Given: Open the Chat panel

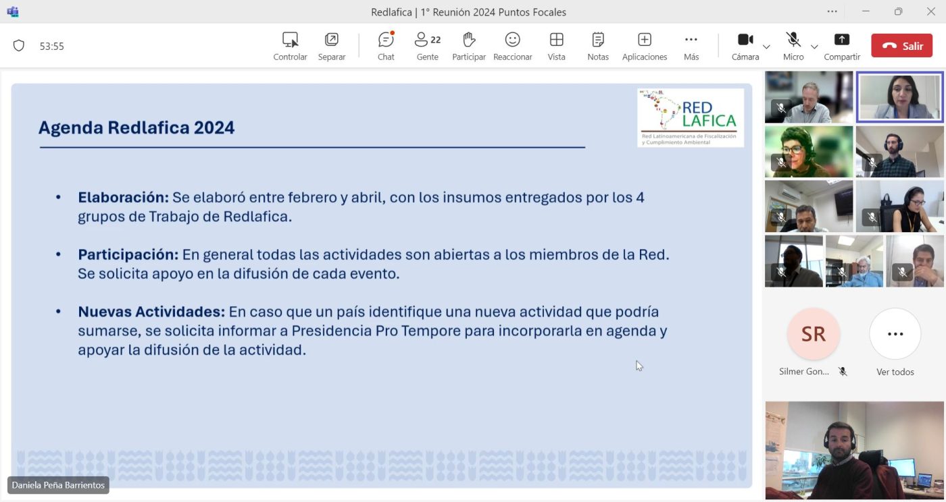Looking at the screenshot, I should pyautogui.click(x=386, y=46).
